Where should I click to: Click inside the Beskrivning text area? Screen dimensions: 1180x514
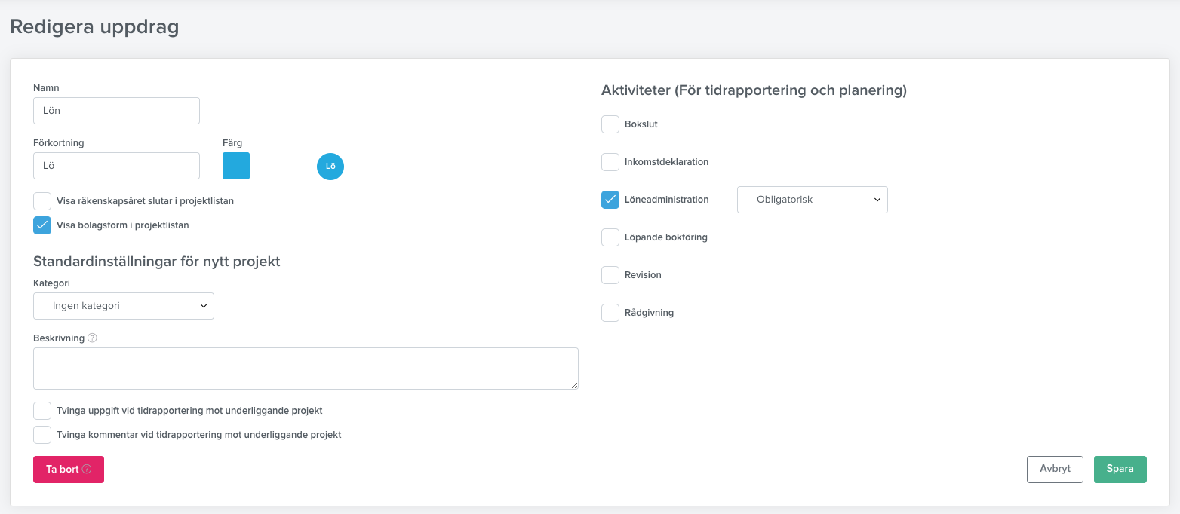pyautogui.click(x=306, y=369)
